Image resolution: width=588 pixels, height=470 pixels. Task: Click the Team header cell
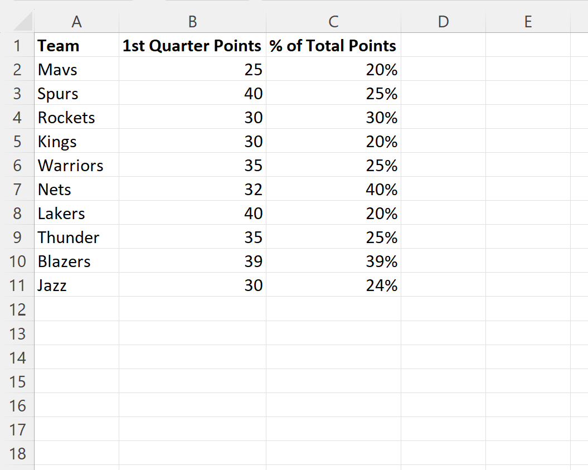tap(77, 46)
